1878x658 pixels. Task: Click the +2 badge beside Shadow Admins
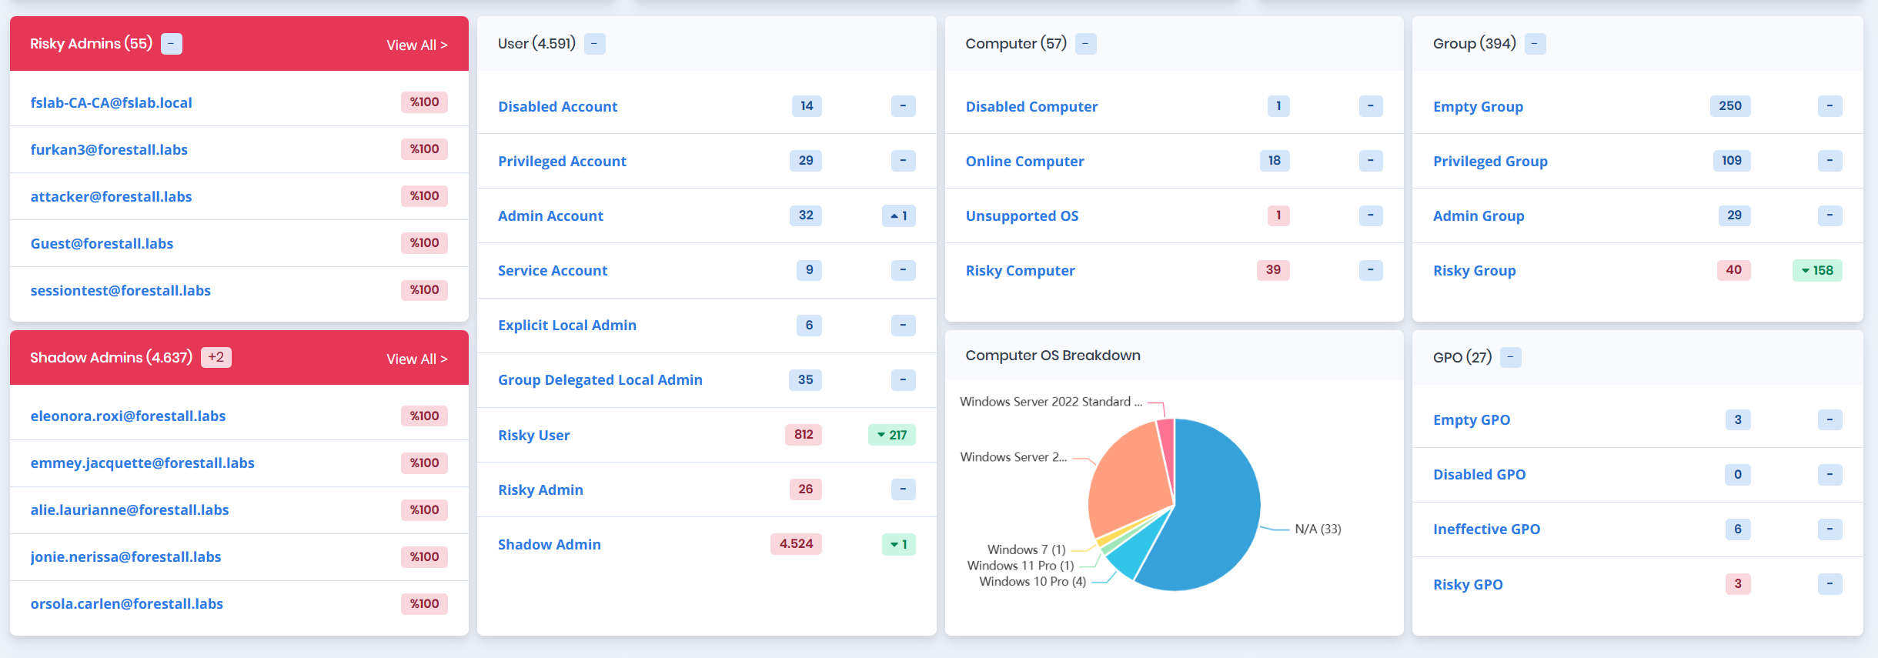click(216, 358)
